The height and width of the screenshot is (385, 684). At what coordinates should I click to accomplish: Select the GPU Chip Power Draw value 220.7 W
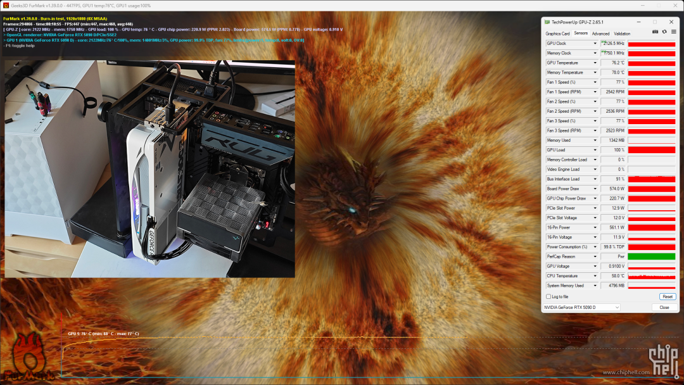tap(613, 198)
